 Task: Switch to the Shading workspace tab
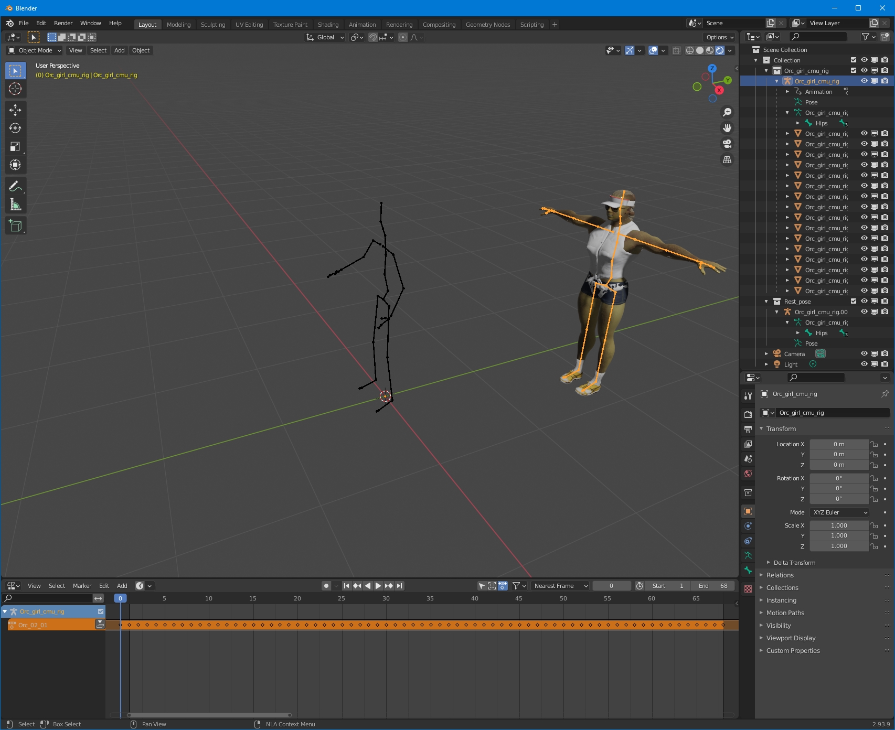(x=328, y=25)
